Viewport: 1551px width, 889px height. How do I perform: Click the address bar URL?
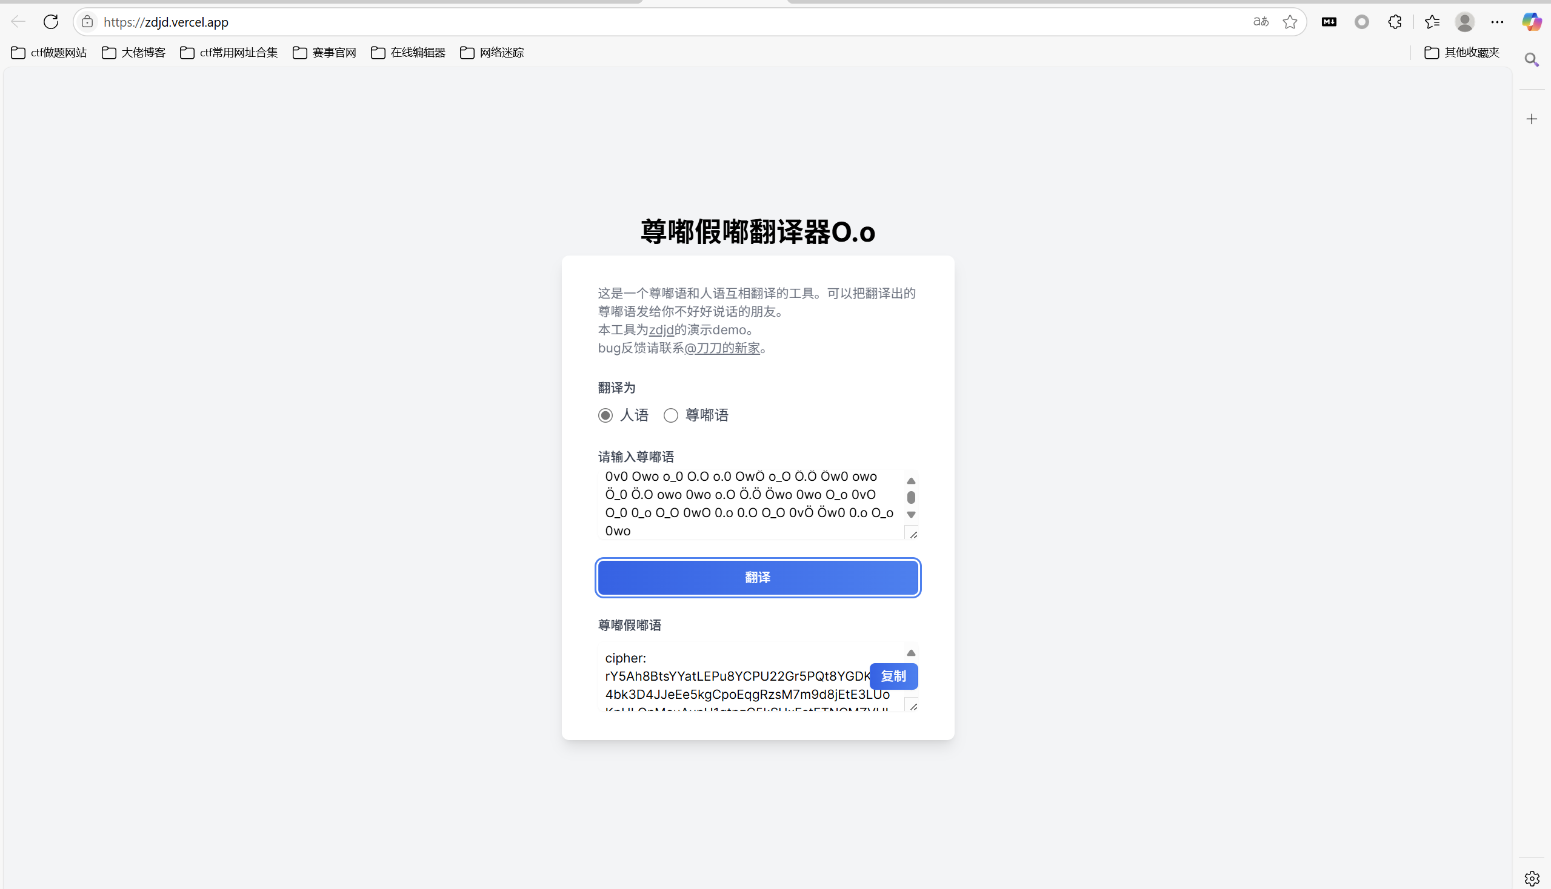[165, 22]
